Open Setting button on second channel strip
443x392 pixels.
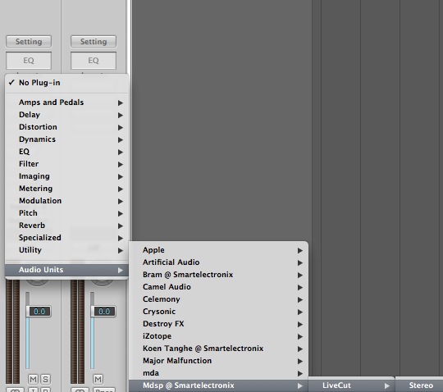pos(94,42)
